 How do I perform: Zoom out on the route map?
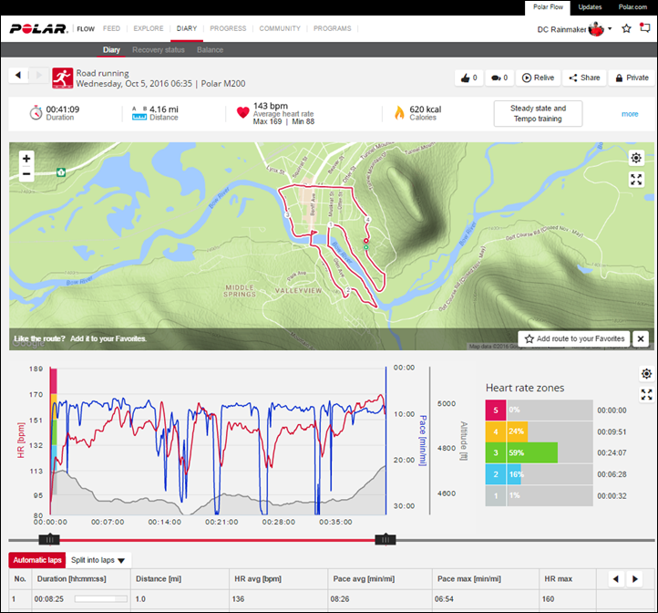coord(26,174)
